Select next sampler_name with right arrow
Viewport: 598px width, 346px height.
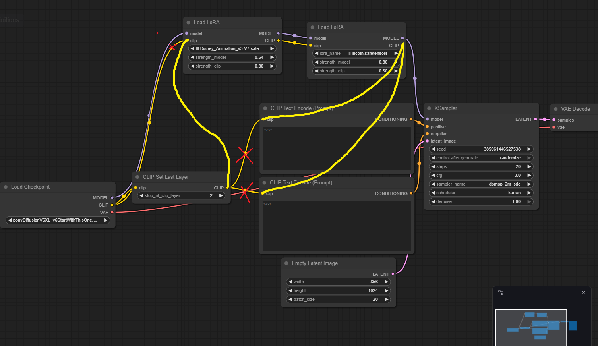(529, 184)
